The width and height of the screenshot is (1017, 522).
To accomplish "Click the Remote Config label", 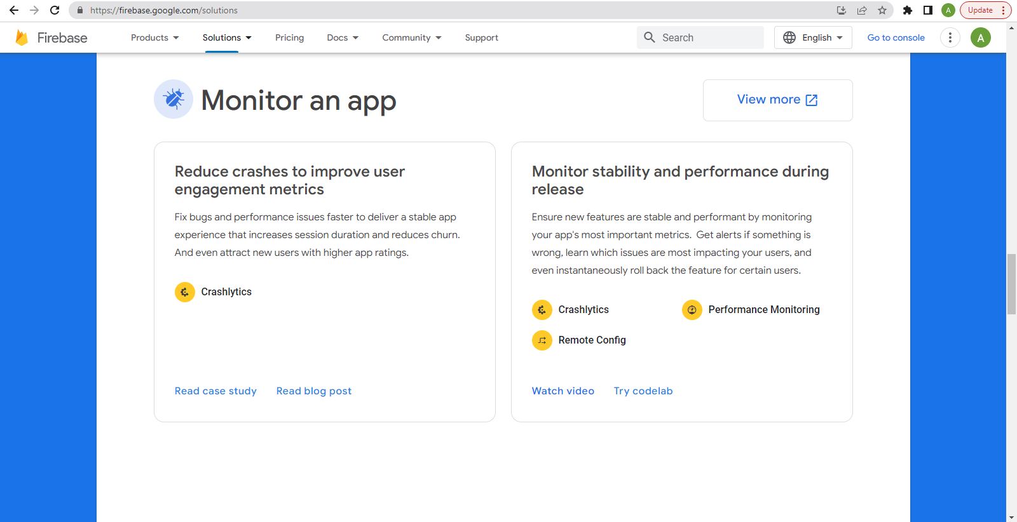I will pyautogui.click(x=592, y=340).
